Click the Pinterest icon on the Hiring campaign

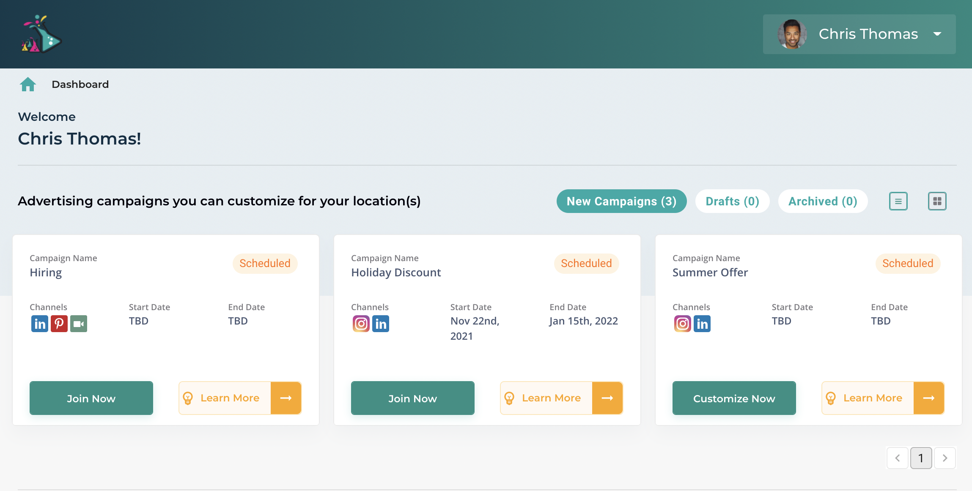(x=59, y=324)
